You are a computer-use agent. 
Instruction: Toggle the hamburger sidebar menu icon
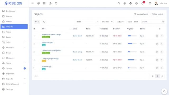click(x=32, y=3)
